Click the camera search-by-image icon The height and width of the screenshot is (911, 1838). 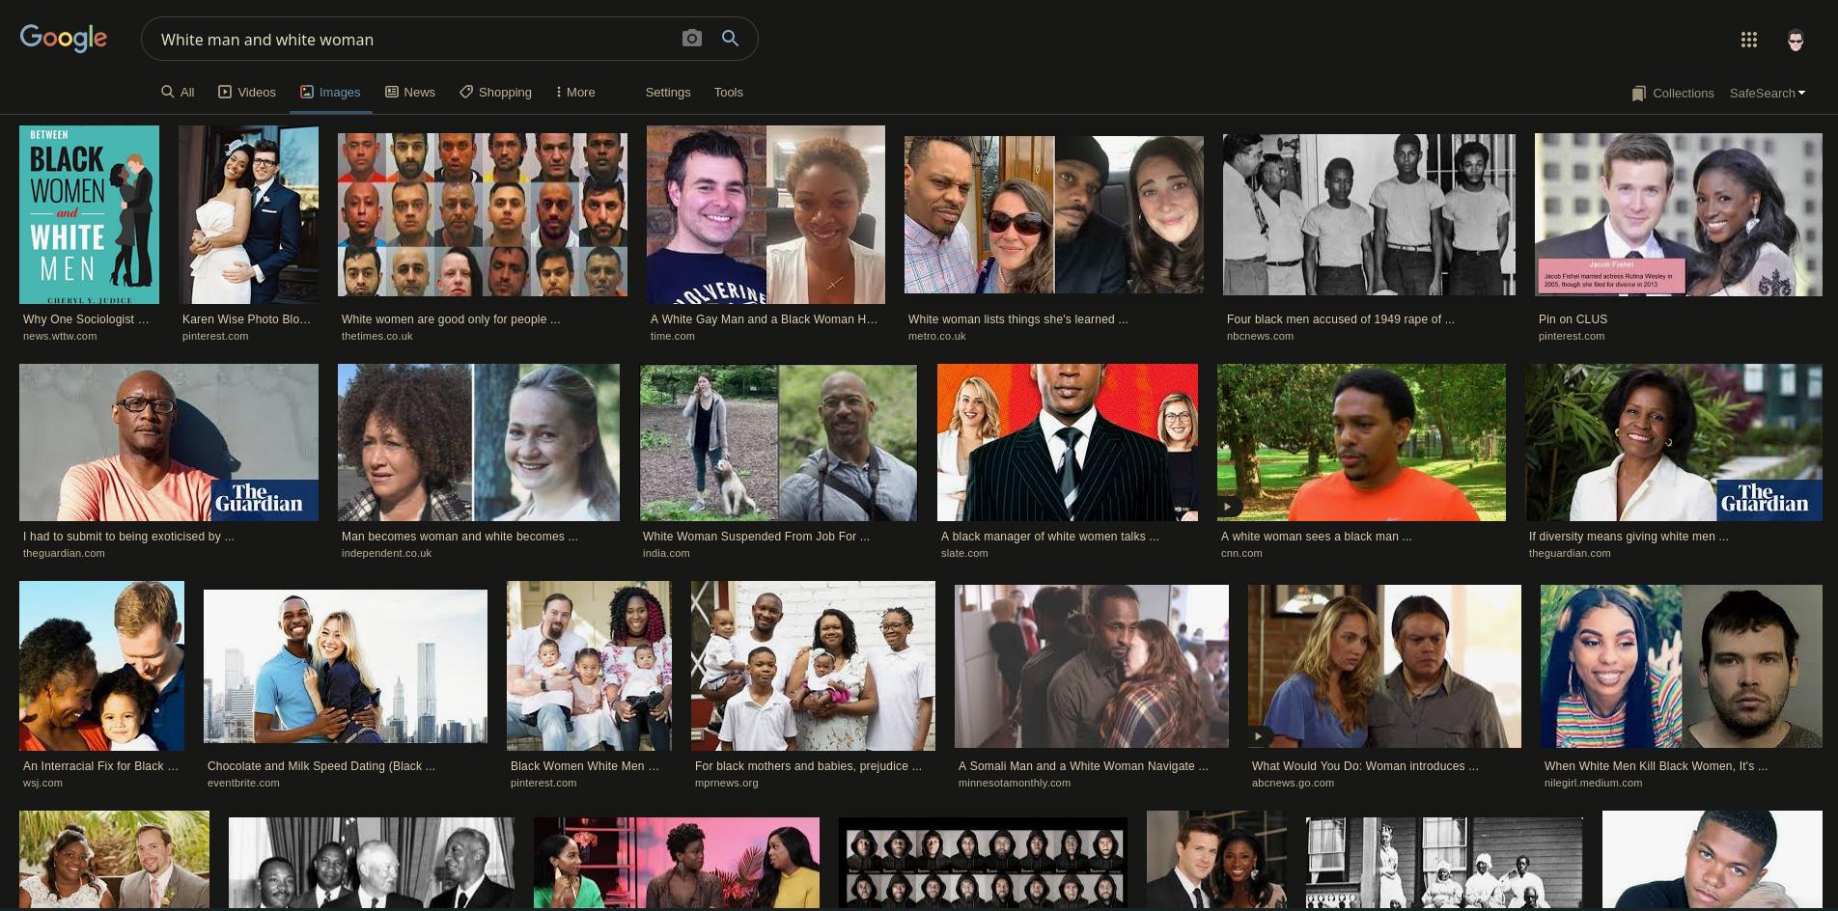click(x=691, y=39)
